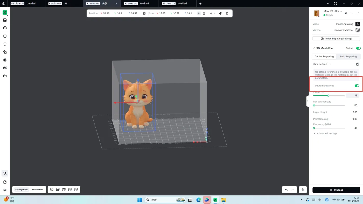Screen dimensions: 363x204
Task: Select the Outline Engraving tab
Action: [x=324, y=57]
